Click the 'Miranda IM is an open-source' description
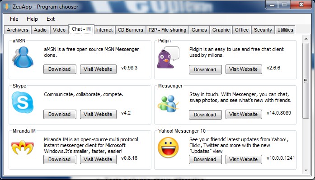Viewport: 315px width, 180px height. click(91, 145)
